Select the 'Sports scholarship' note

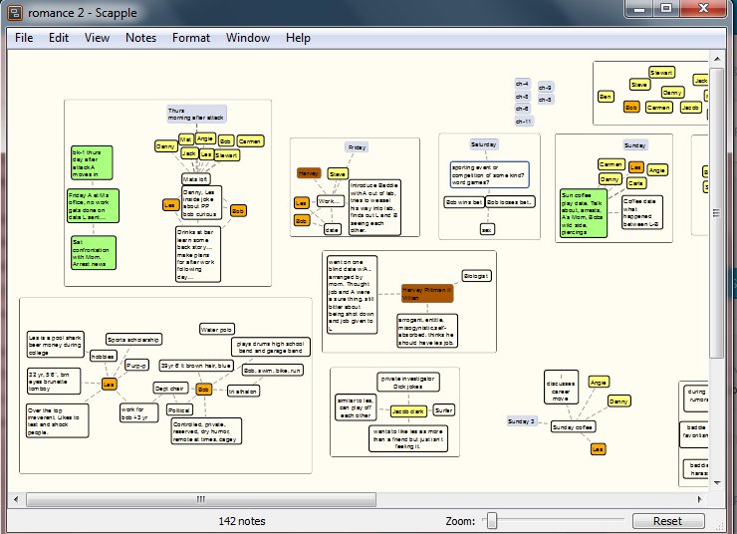133,340
